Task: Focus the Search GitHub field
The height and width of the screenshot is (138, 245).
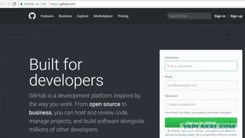Action: point(189,16)
